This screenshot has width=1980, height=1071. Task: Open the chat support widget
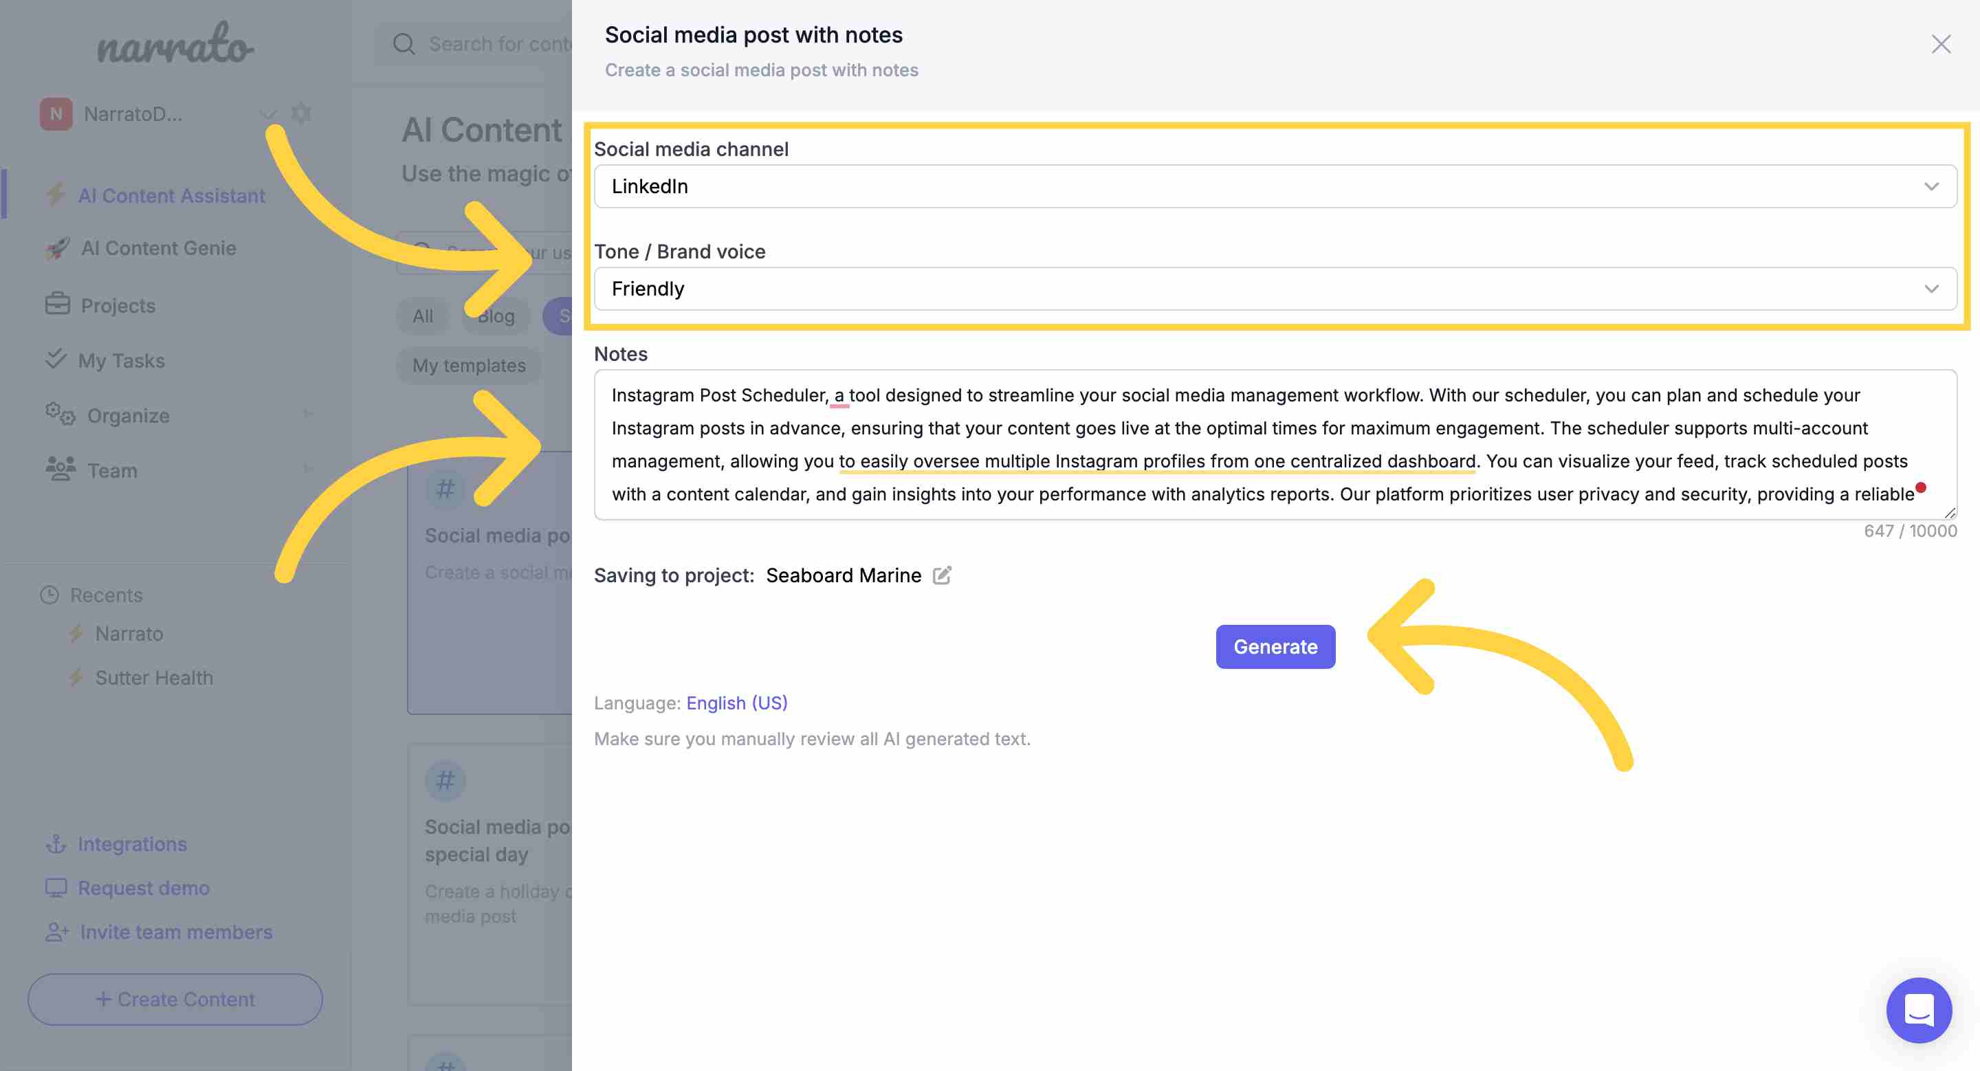[1919, 1011]
